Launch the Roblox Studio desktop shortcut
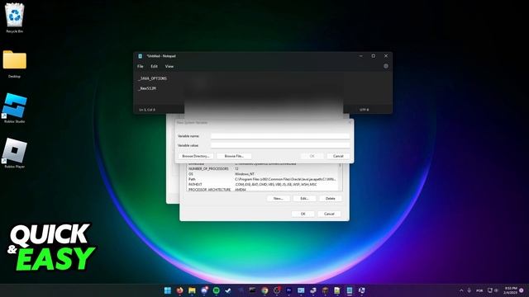Screen dimensions: 529x297 [x=15, y=108]
